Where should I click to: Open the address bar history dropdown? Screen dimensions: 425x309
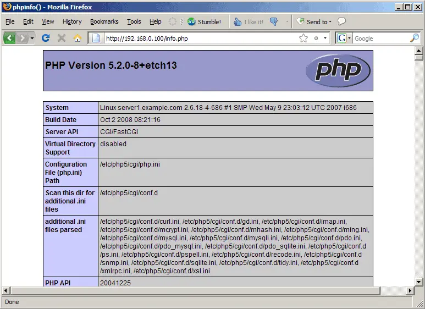pos(325,38)
